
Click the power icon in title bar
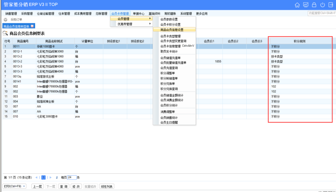pyautogui.click(x=322, y=5)
